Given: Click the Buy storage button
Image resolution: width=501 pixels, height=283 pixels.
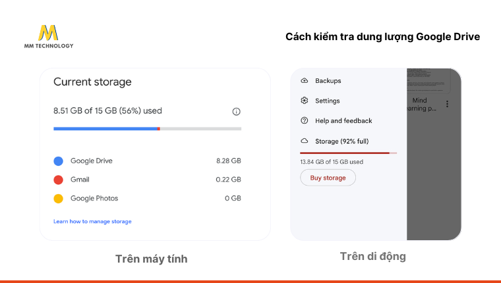Looking at the screenshot, I should coord(328,178).
